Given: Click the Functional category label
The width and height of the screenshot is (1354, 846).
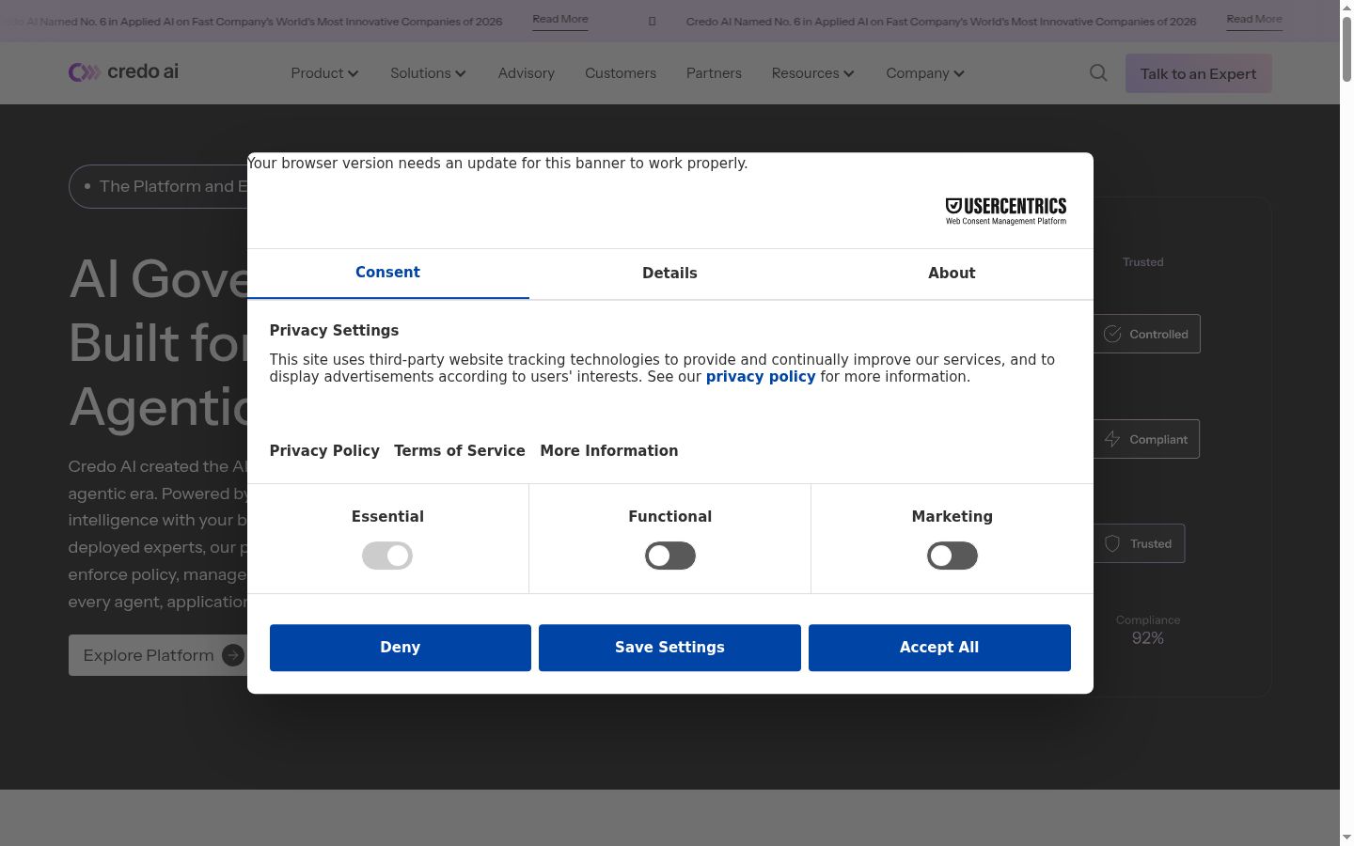Looking at the screenshot, I should tap(669, 517).
